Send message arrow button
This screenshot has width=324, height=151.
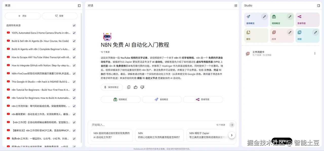(232, 125)
